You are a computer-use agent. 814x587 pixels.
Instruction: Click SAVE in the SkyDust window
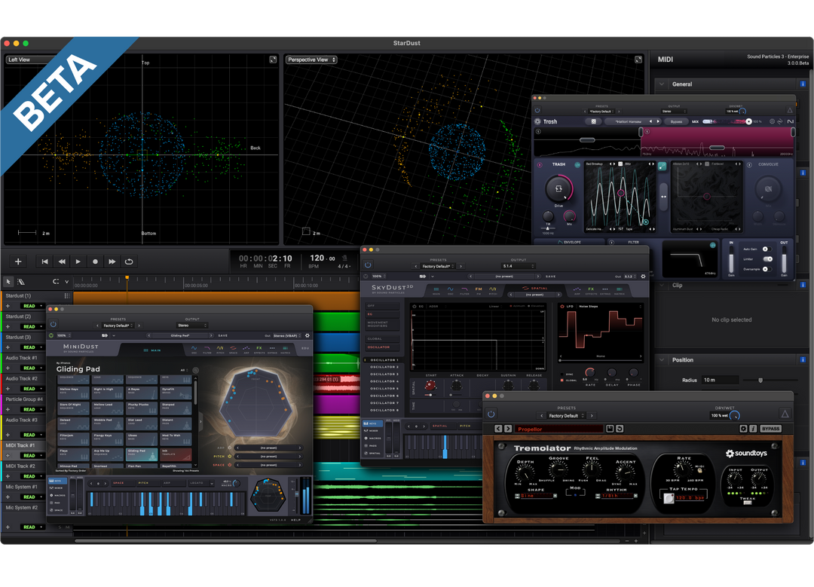pos(551,277)
